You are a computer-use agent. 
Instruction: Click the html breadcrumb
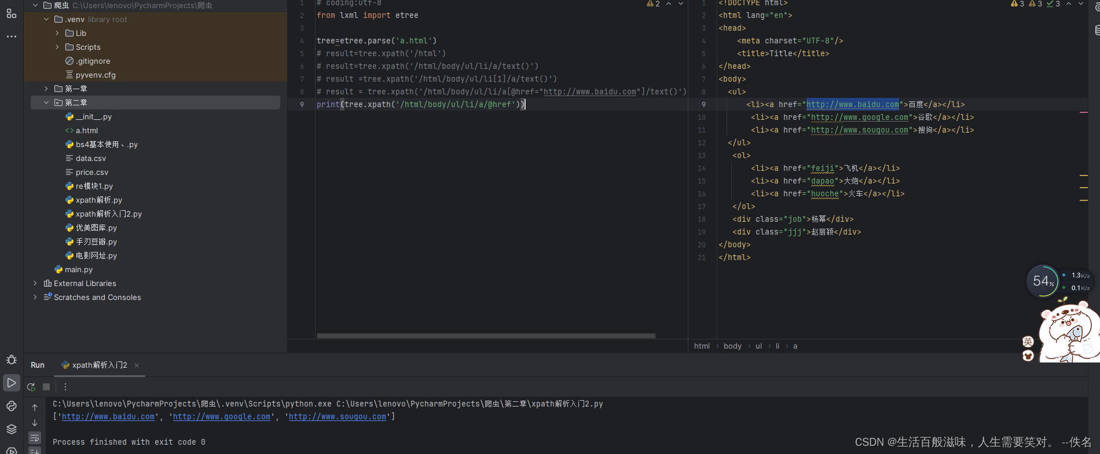[x=702, y=346]
